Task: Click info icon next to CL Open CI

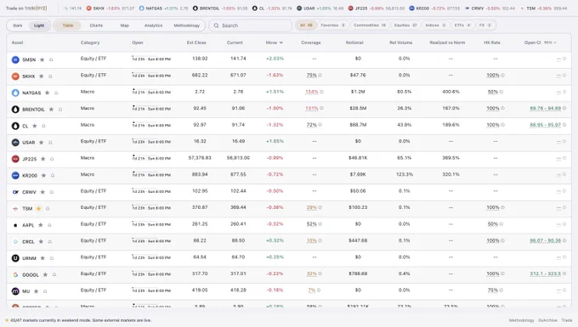Action: pyautogui.click(x=564, y=125)
